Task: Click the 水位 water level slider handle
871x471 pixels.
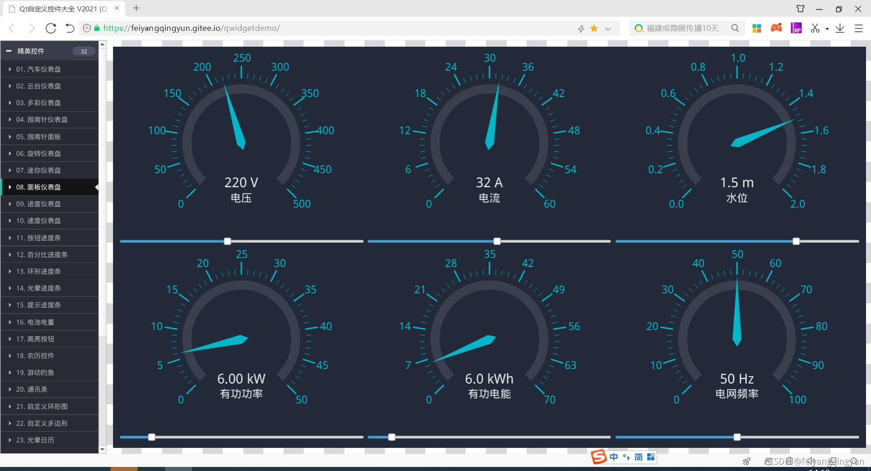Action: [x=796, y=241]
